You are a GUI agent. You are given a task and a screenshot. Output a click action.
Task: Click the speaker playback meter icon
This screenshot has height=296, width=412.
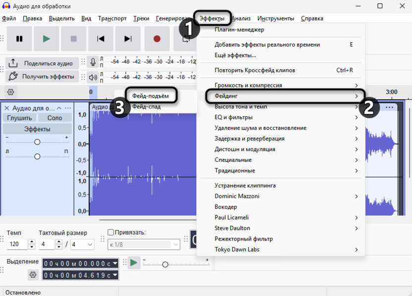click(93, 77)
